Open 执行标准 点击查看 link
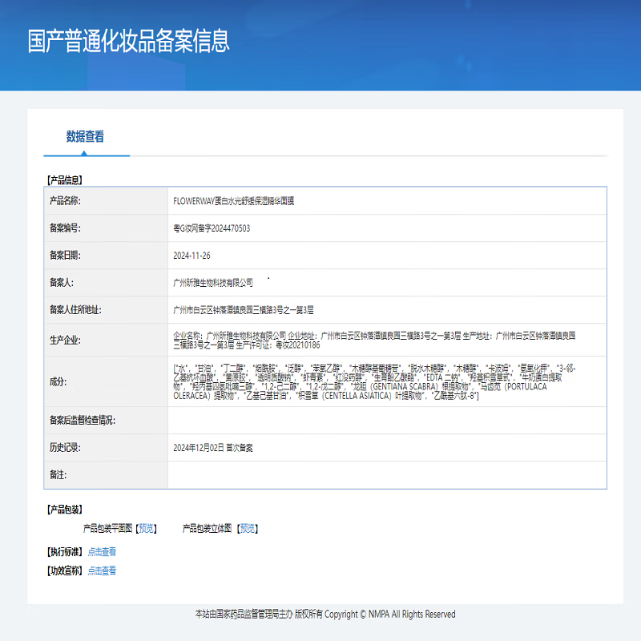 pos(103,552)
